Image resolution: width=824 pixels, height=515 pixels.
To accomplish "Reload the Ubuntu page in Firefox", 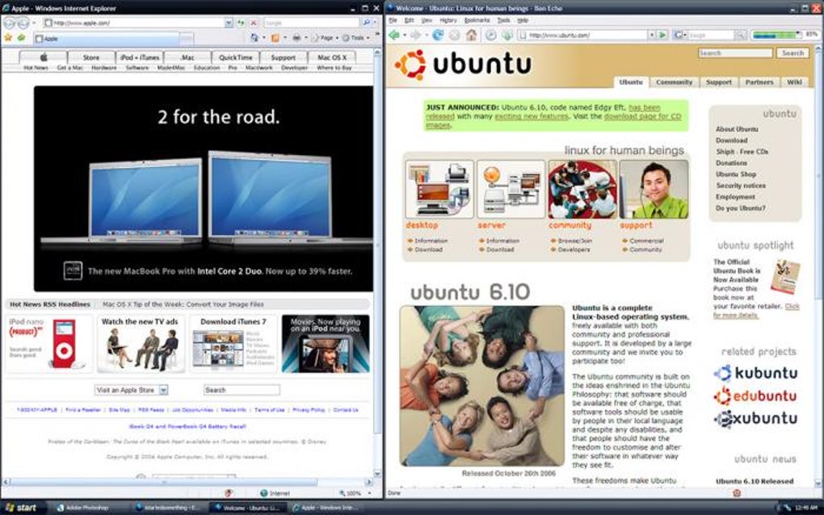I will click(437, 36).
